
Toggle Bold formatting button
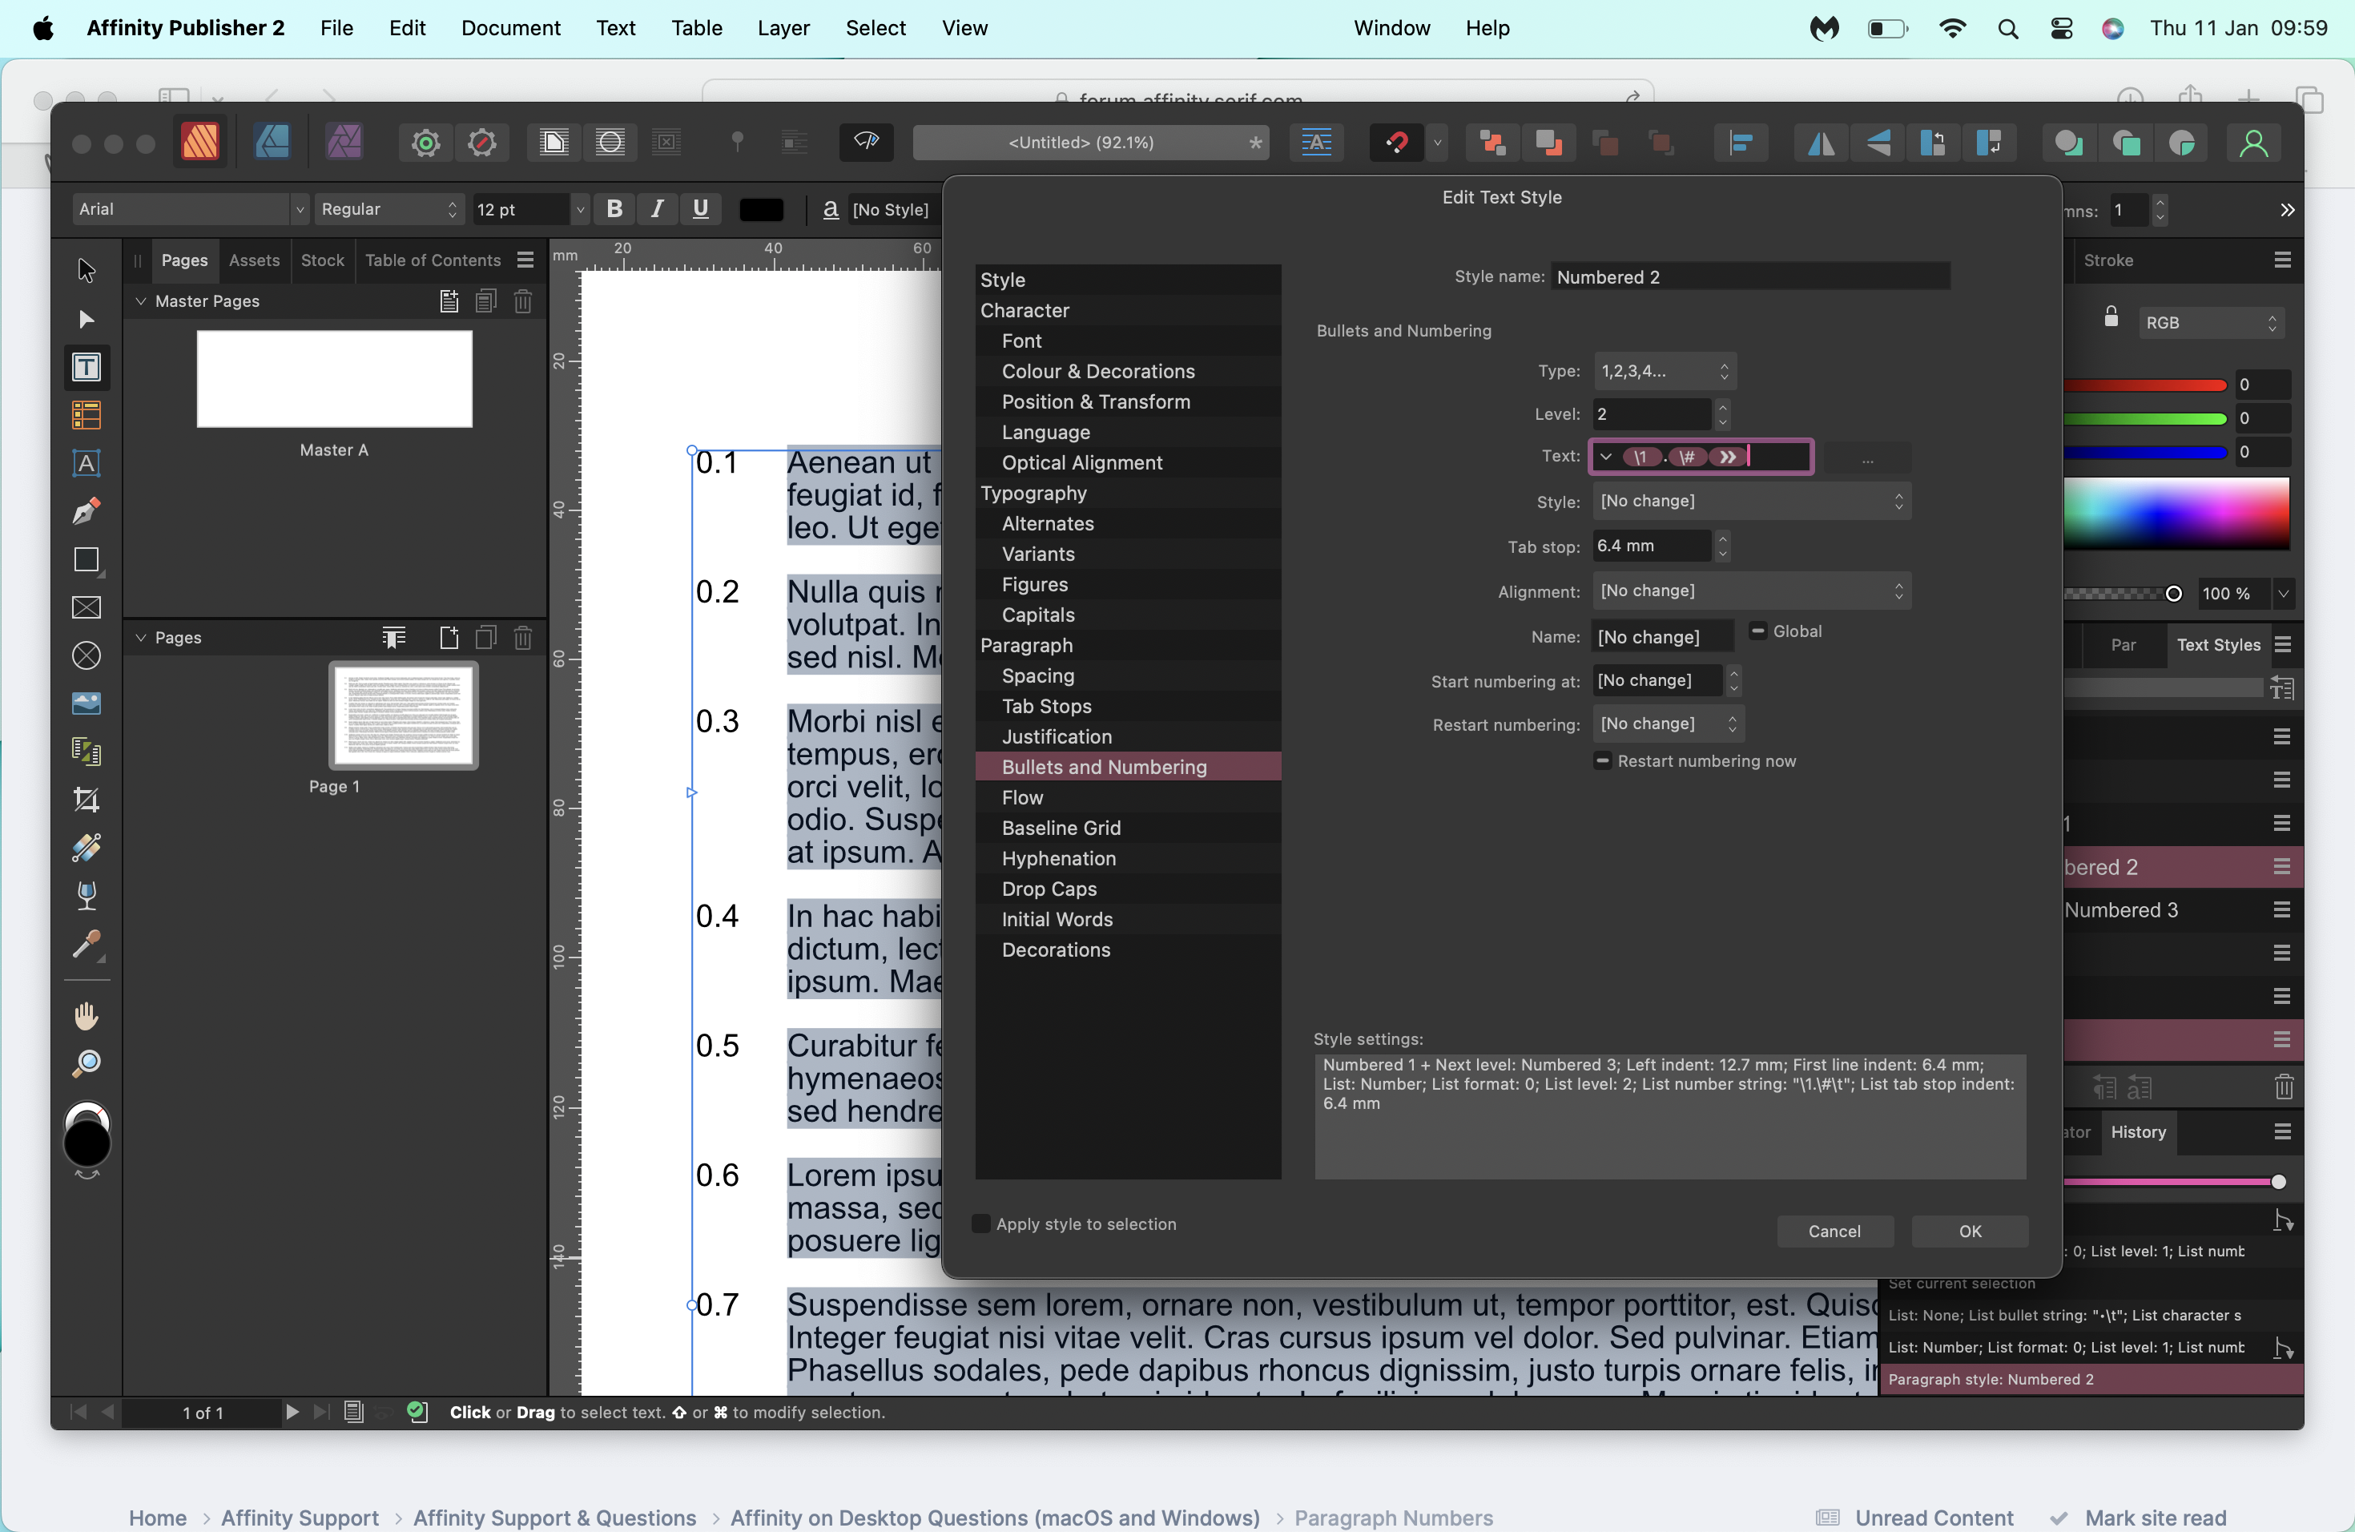pos(614,209)
